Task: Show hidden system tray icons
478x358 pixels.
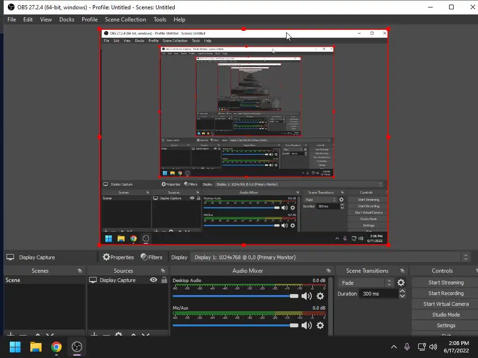Action: [x=394, y=347]
